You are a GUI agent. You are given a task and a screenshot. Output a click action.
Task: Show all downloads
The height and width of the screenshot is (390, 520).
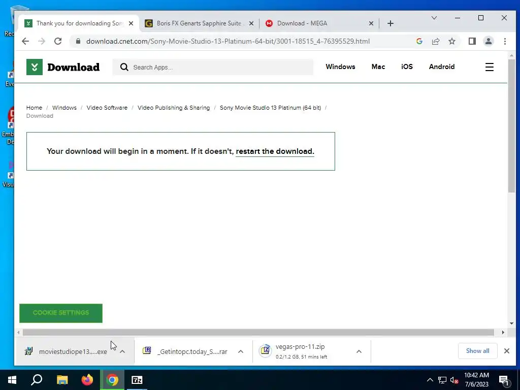coord(477,351)
